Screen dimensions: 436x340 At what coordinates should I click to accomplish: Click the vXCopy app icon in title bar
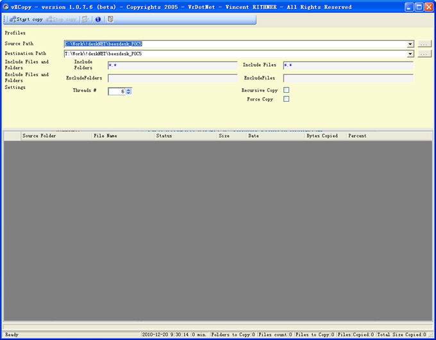click(6, 7)
